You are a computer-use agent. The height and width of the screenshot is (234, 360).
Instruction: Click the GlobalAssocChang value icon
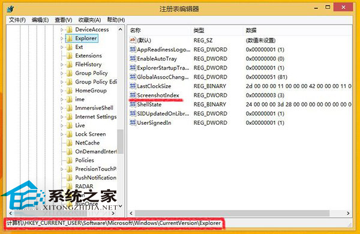(x=133, y=77)
